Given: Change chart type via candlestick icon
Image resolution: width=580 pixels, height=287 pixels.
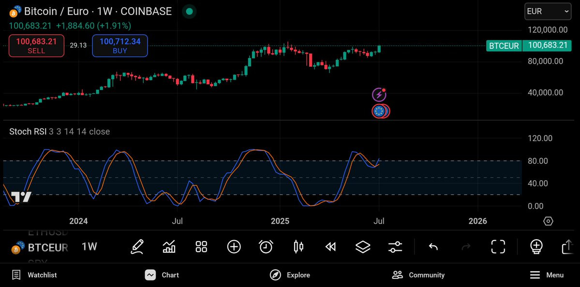Looking at the screenshot, I should [x=298, y=246].
